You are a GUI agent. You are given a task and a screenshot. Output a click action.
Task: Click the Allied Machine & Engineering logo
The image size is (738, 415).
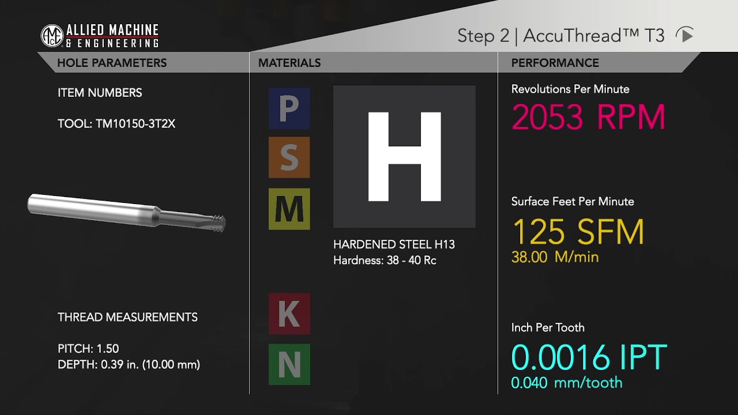tap(100, 36)
